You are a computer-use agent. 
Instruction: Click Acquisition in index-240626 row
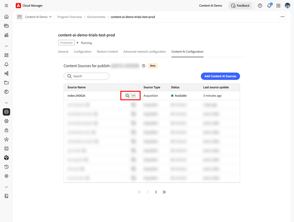(151, 96)
